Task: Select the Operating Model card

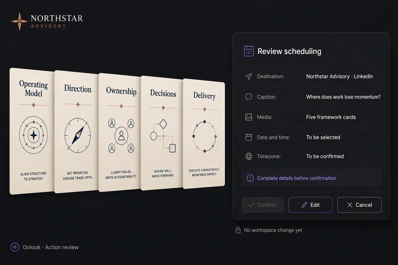Action: 32,131
